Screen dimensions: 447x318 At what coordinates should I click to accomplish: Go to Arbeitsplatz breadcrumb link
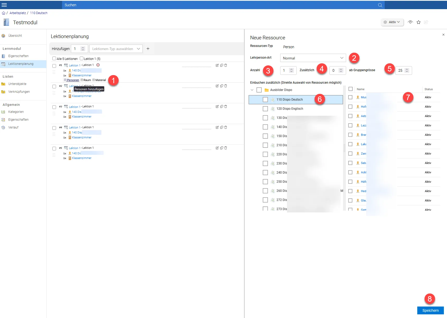pyautogui.click(x=18, y=13)
